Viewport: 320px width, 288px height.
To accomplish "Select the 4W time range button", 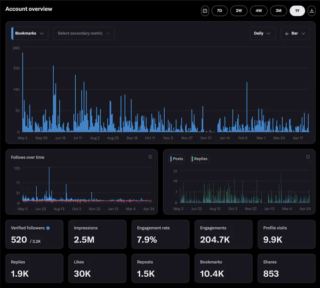I will pos(258,11).
